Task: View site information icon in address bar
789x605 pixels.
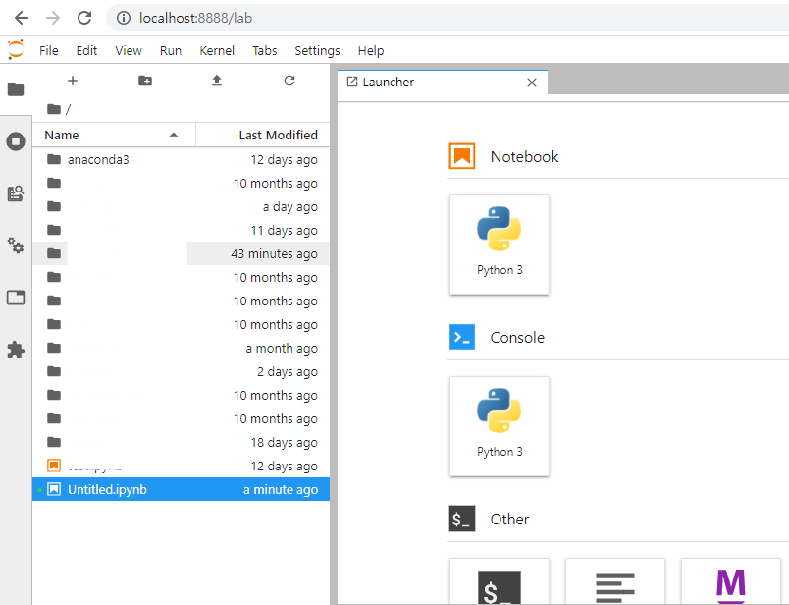Action: (x=123, y=18)
